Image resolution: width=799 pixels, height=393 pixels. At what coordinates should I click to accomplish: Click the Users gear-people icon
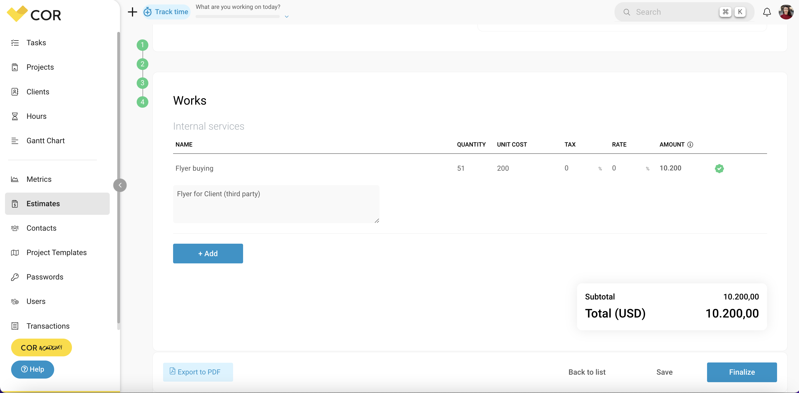tap(15, 302)
